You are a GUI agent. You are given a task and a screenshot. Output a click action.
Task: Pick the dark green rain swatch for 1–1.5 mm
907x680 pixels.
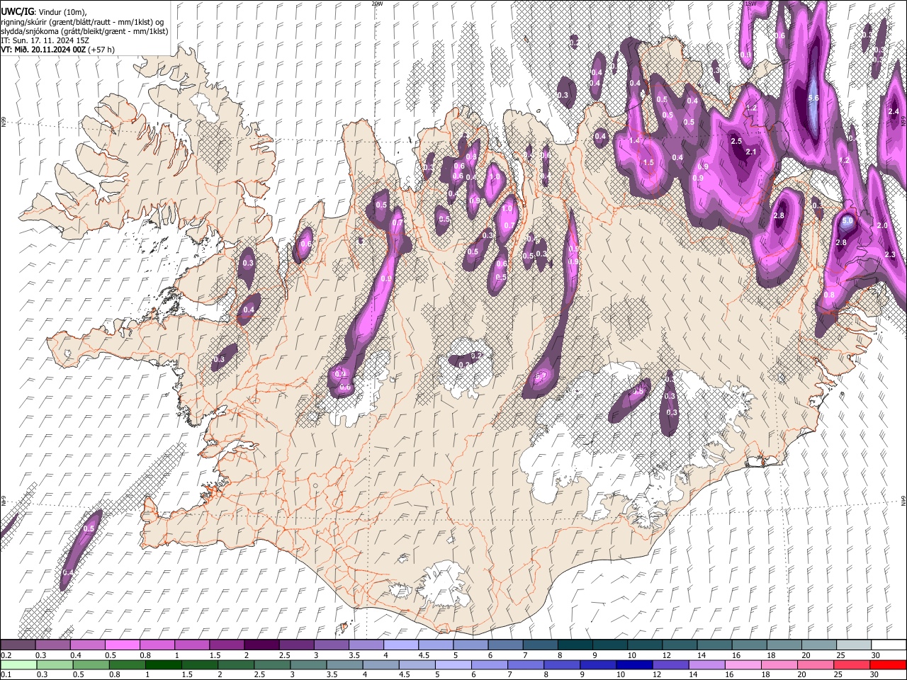coord(163,664)
